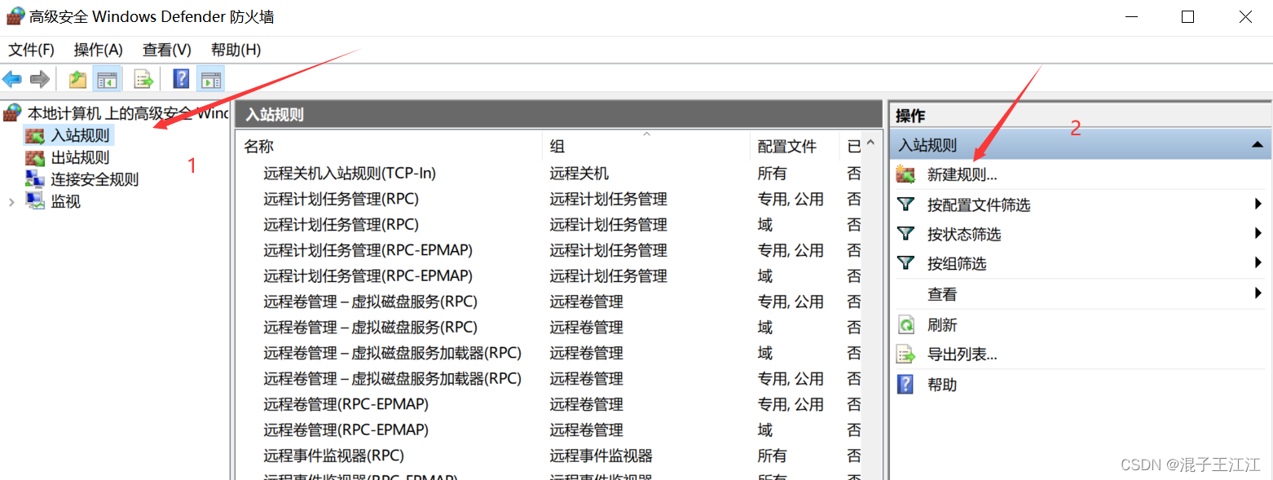Open the 操作(A) menu
The image size is (1273, 480).
click(98, 50)
